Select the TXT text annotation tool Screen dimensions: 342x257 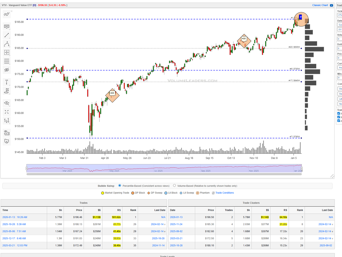pos(7,26)
